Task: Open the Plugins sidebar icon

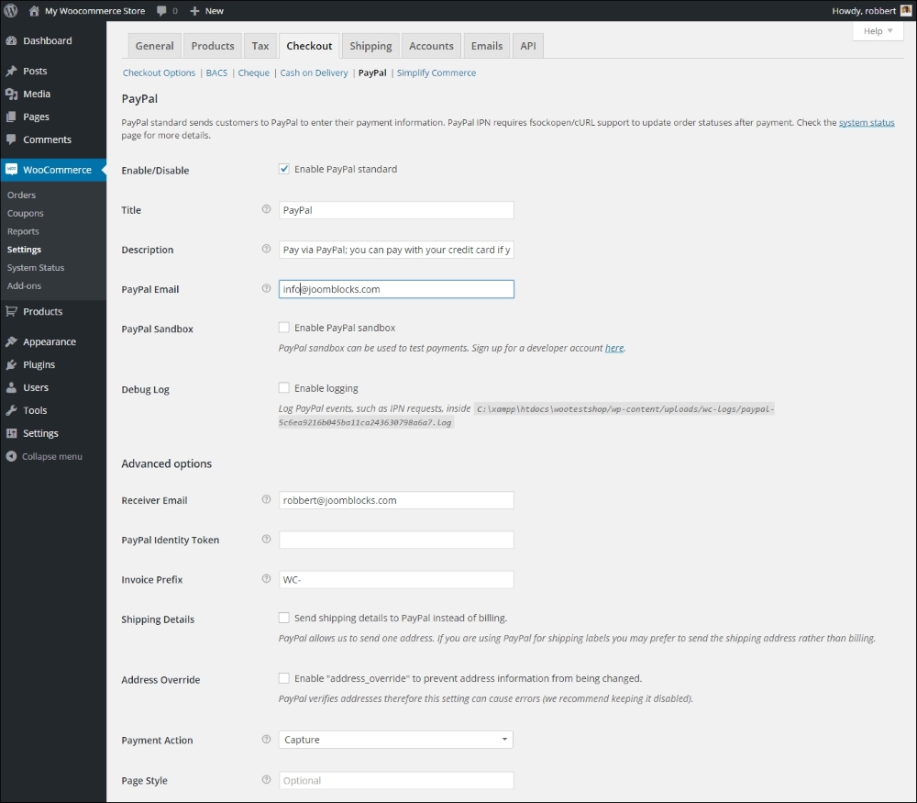Action: coord(13,363)
